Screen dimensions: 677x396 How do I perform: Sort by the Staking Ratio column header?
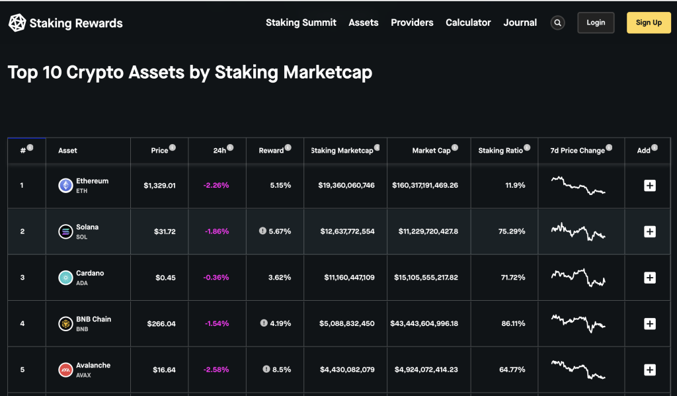click(x=500, y=151)
